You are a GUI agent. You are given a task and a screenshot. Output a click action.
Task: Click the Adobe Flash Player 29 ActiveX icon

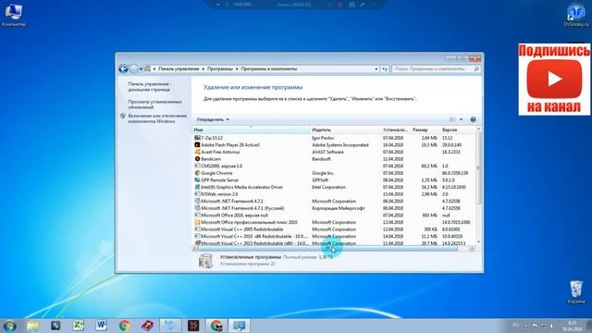click(197, 145)
